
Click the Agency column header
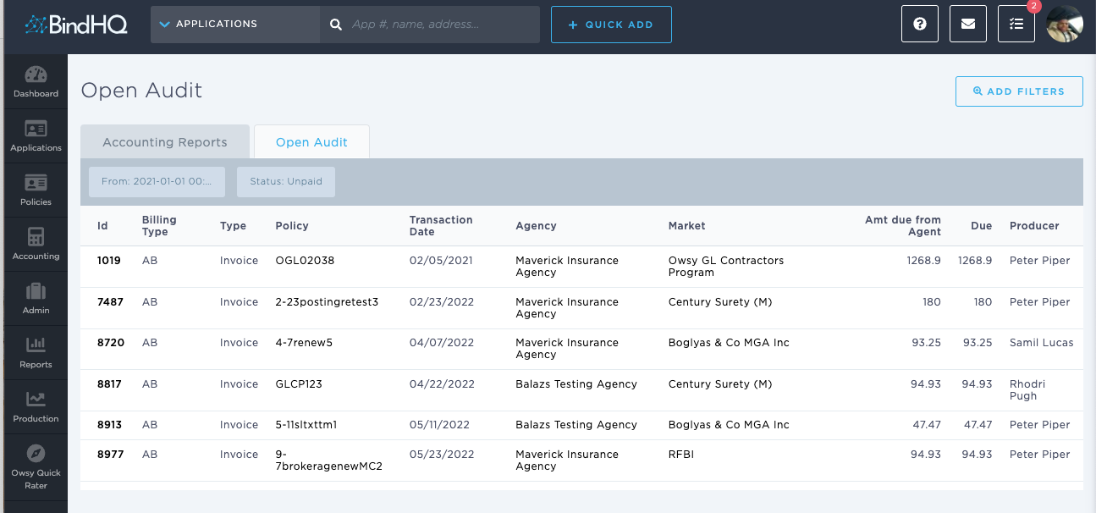click(536, 226)
